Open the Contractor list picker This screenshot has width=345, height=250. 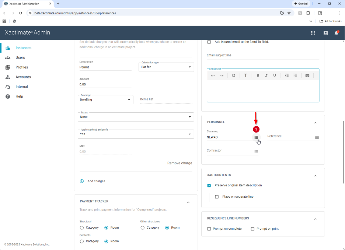point(256,152)
